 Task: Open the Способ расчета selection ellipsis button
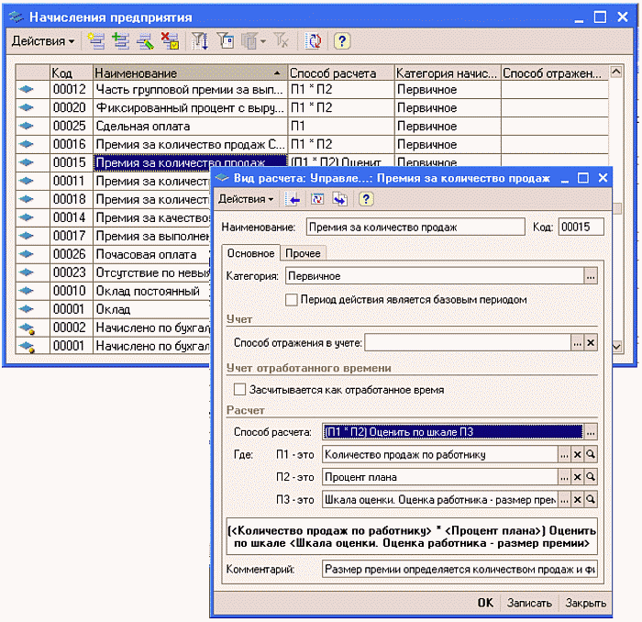(x=592, y=431)
